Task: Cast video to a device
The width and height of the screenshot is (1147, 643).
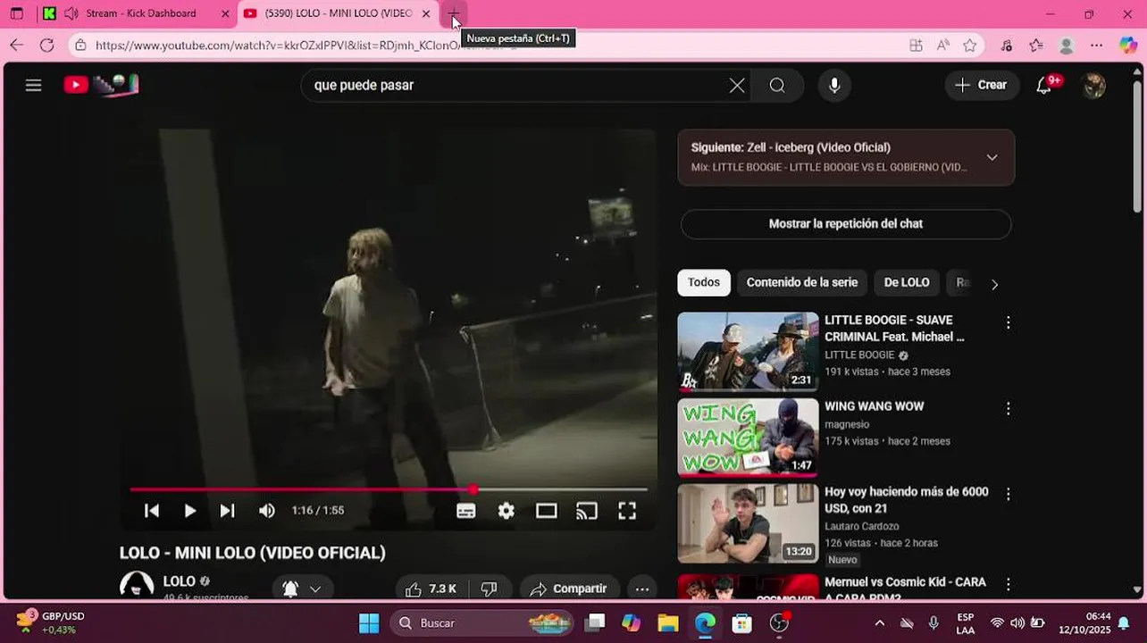Action: (x=587, y=511)
